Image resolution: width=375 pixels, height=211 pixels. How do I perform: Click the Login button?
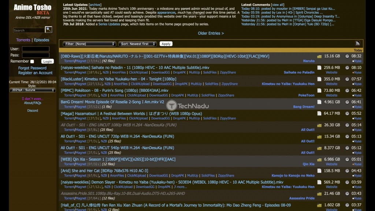tap(47, 61)
